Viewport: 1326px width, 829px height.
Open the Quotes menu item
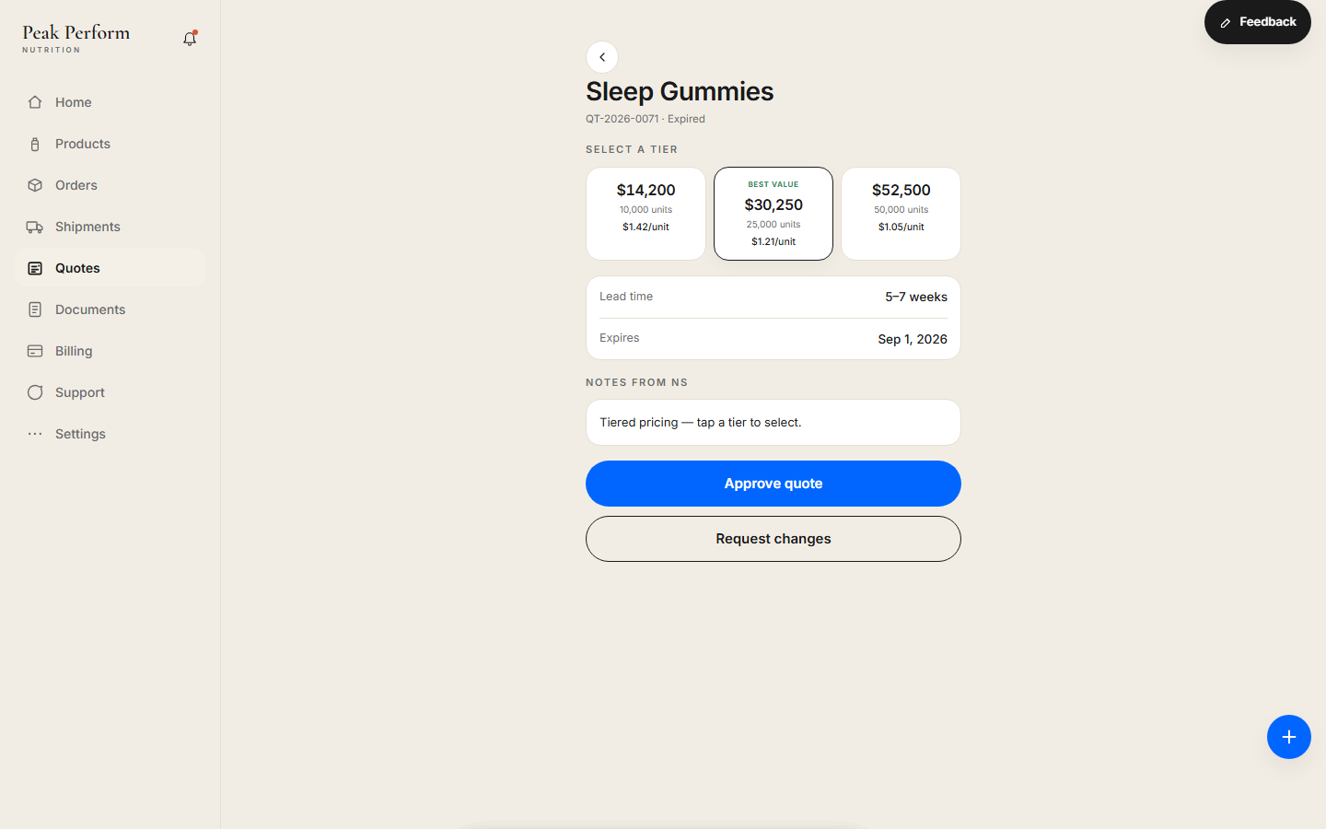[110, 268]
